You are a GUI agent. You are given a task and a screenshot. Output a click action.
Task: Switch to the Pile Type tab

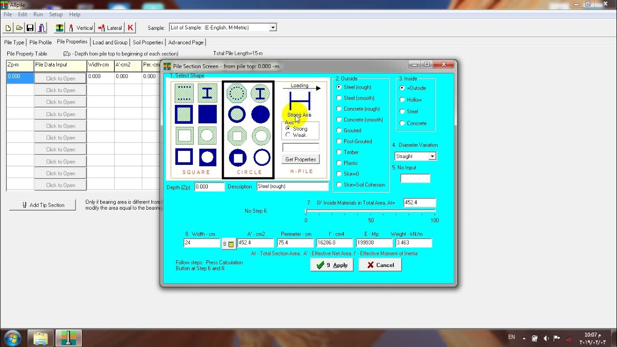[14, 42]
